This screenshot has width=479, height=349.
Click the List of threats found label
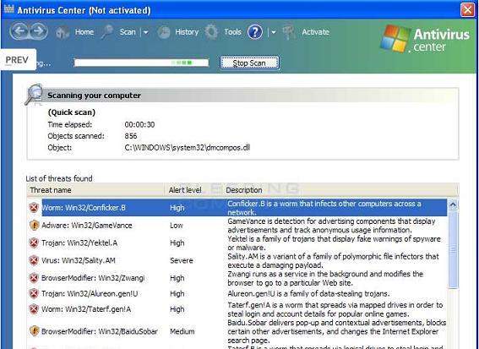coord(59,178)
